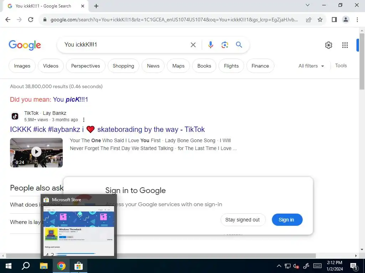
Task: Open the Windows Start menu
Action: 9,266
